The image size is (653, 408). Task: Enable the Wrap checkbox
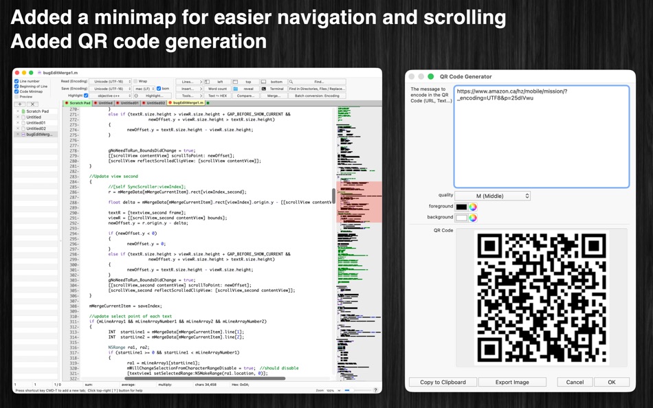pos(135,81)
